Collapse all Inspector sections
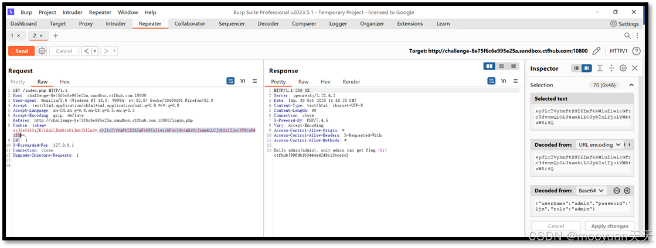The height and width of the screenshot is (248, 656). coord(611,68)
